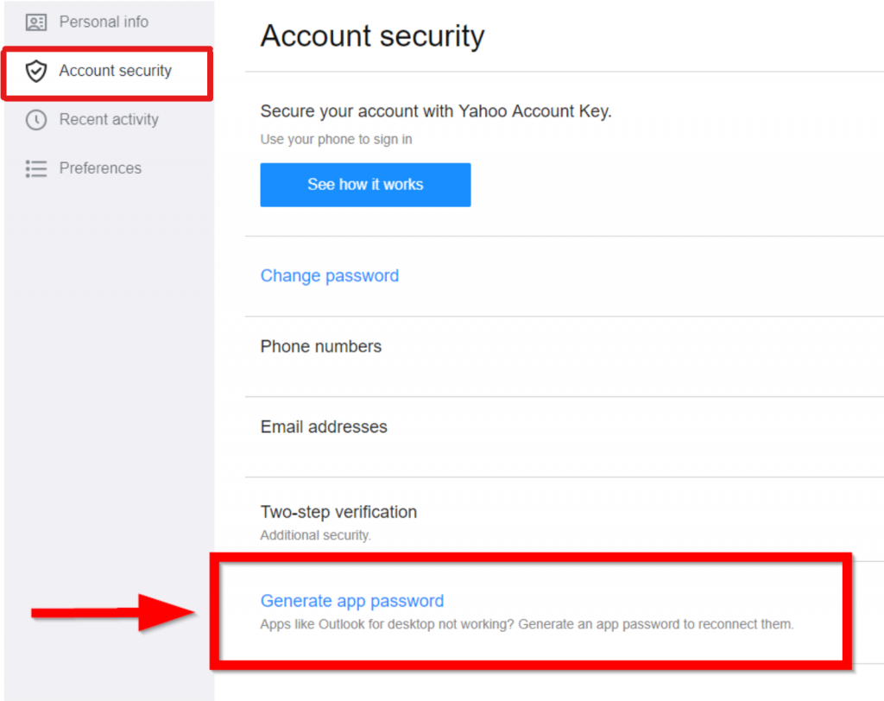Go to the Recent activity sidebar label
This screenshot has width=884, height=701.
click(109, 119)
